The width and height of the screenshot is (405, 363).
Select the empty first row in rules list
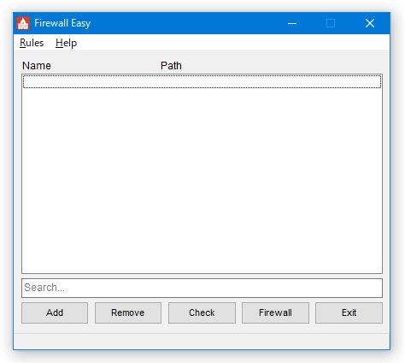pyautogui.click(x=202, y=81)
